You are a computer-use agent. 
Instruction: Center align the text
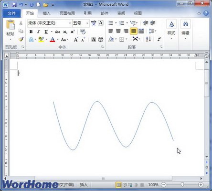(x=118, y=31)
